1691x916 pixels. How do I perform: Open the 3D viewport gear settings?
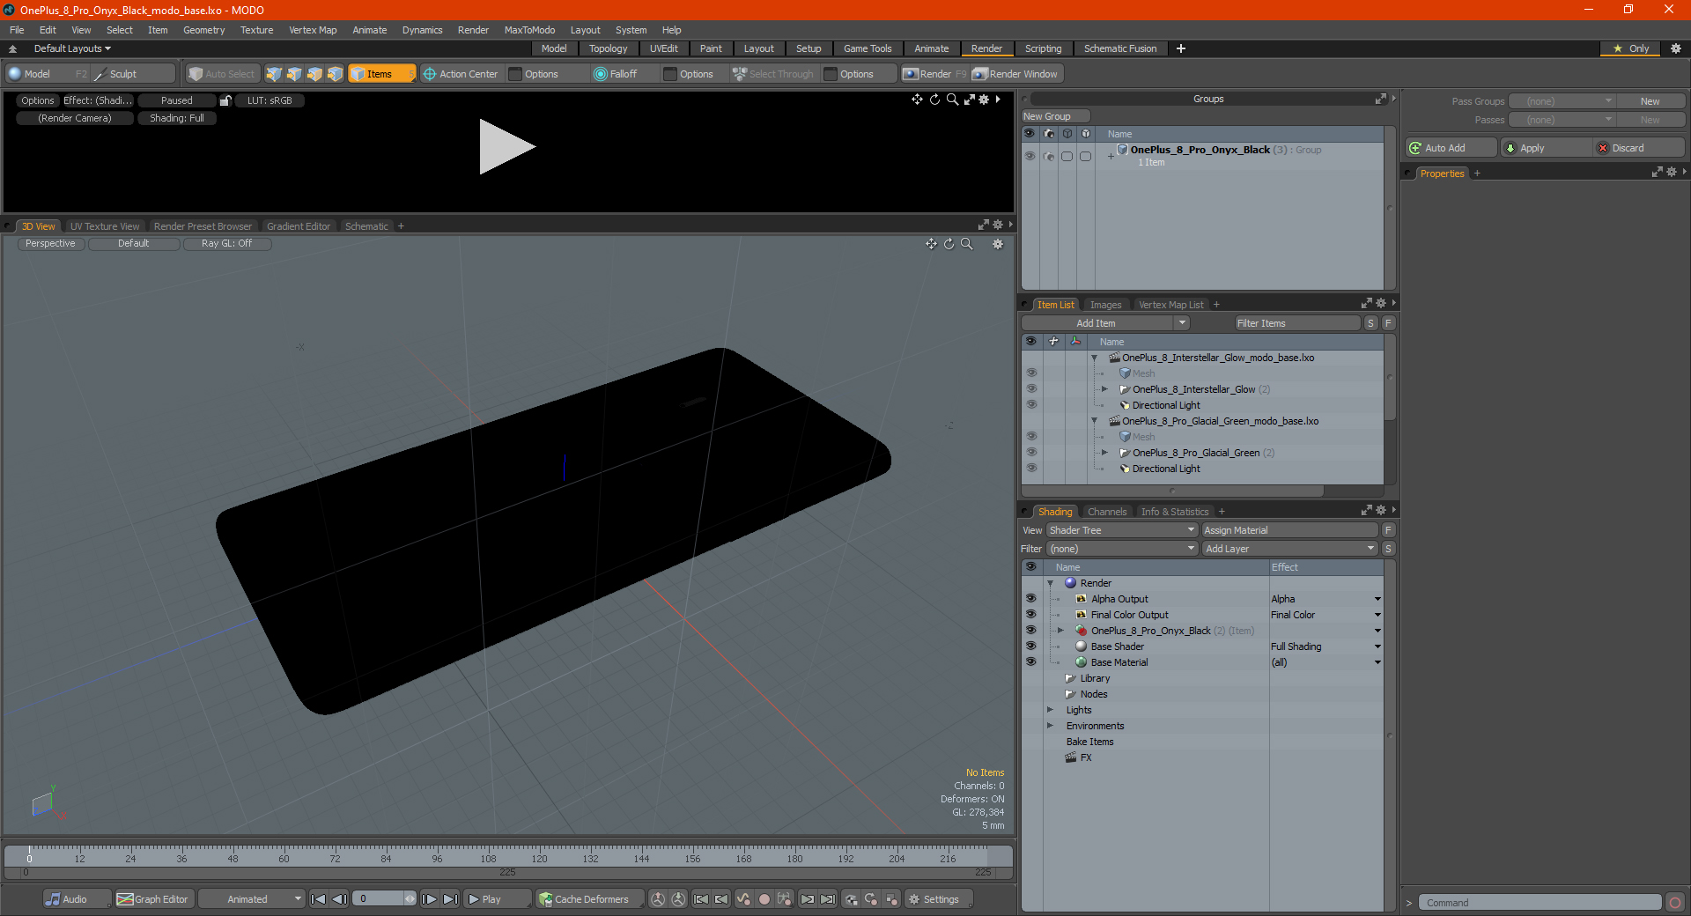998,244
